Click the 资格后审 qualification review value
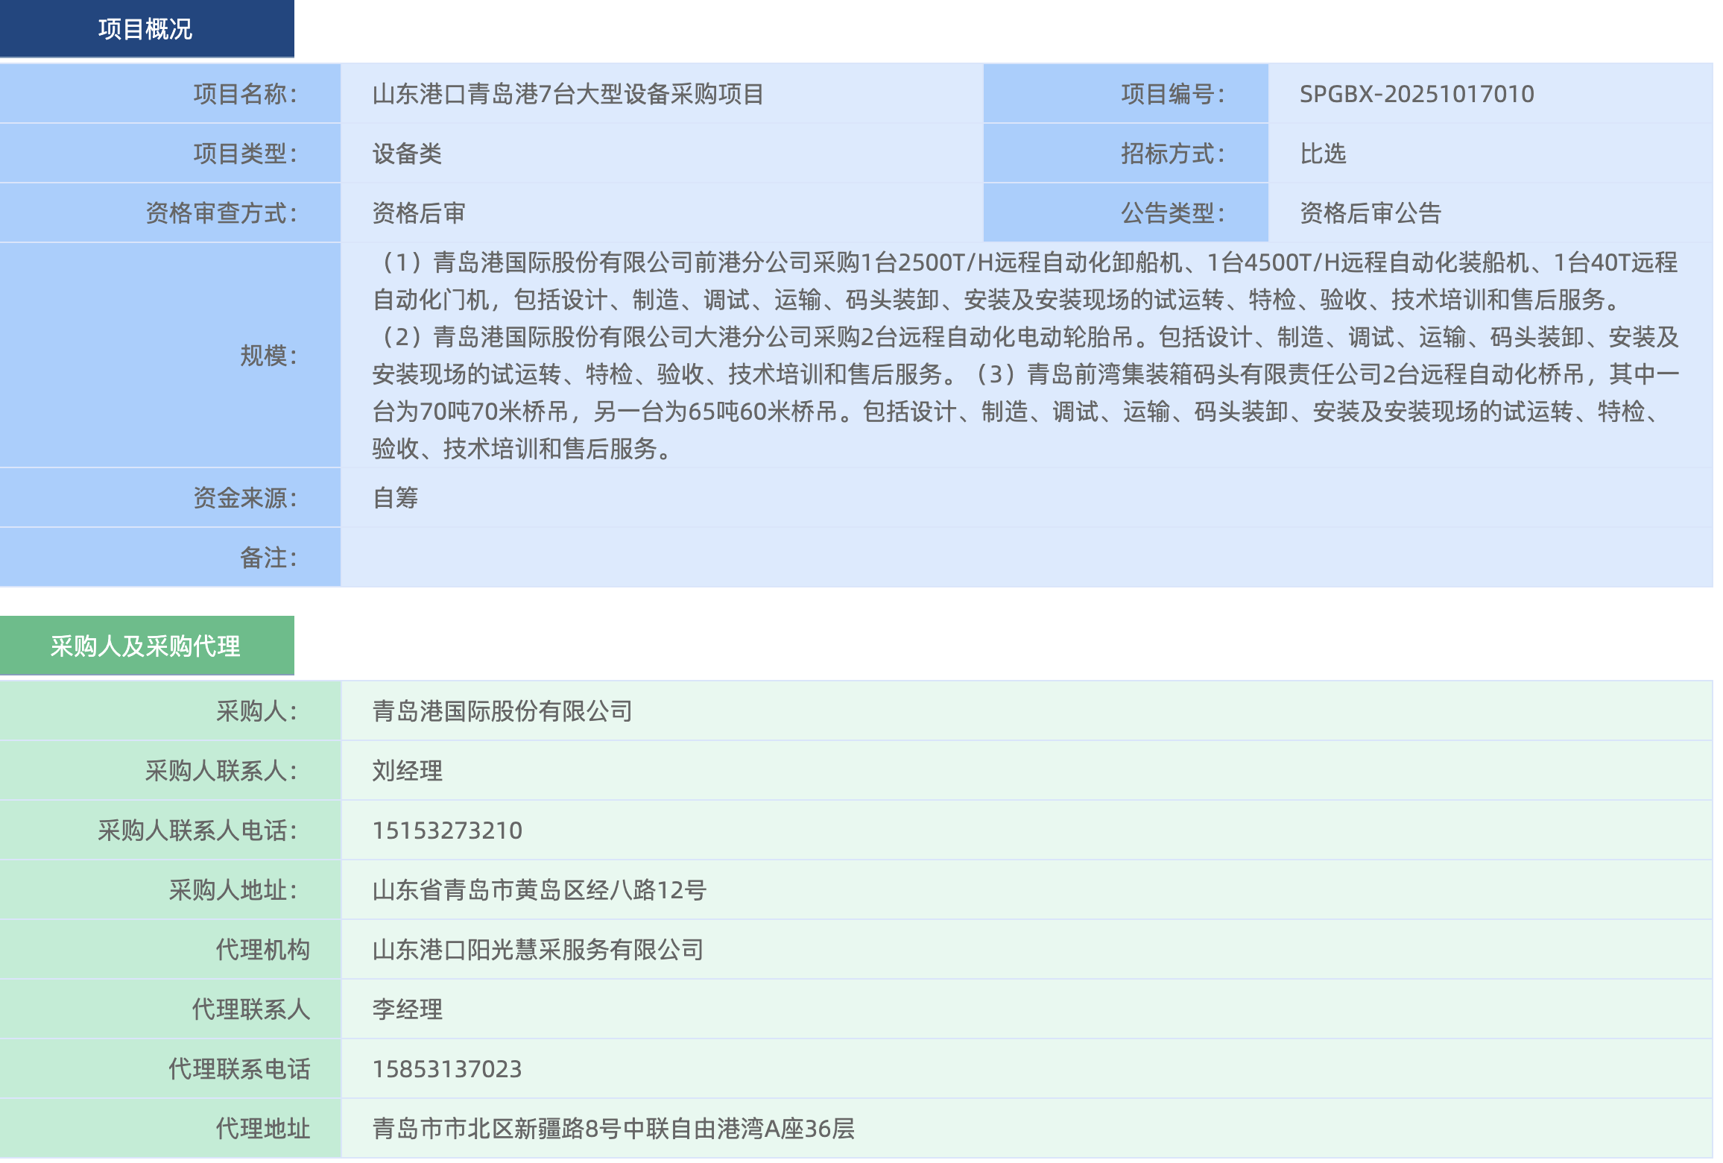 [x=419, y=213]
